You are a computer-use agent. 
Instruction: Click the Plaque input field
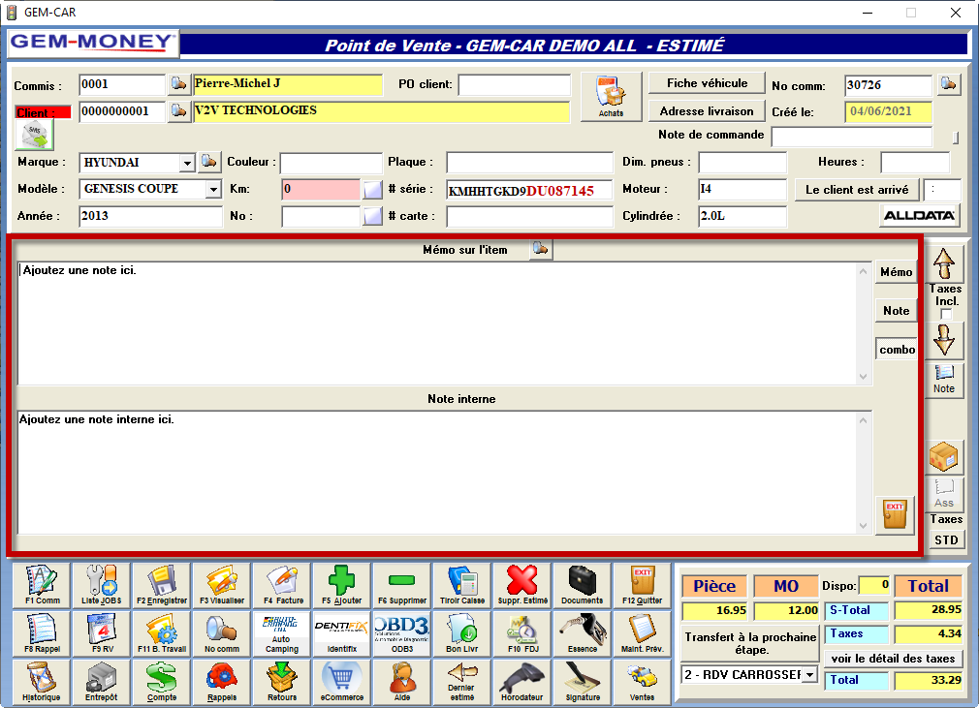point(529,163)
